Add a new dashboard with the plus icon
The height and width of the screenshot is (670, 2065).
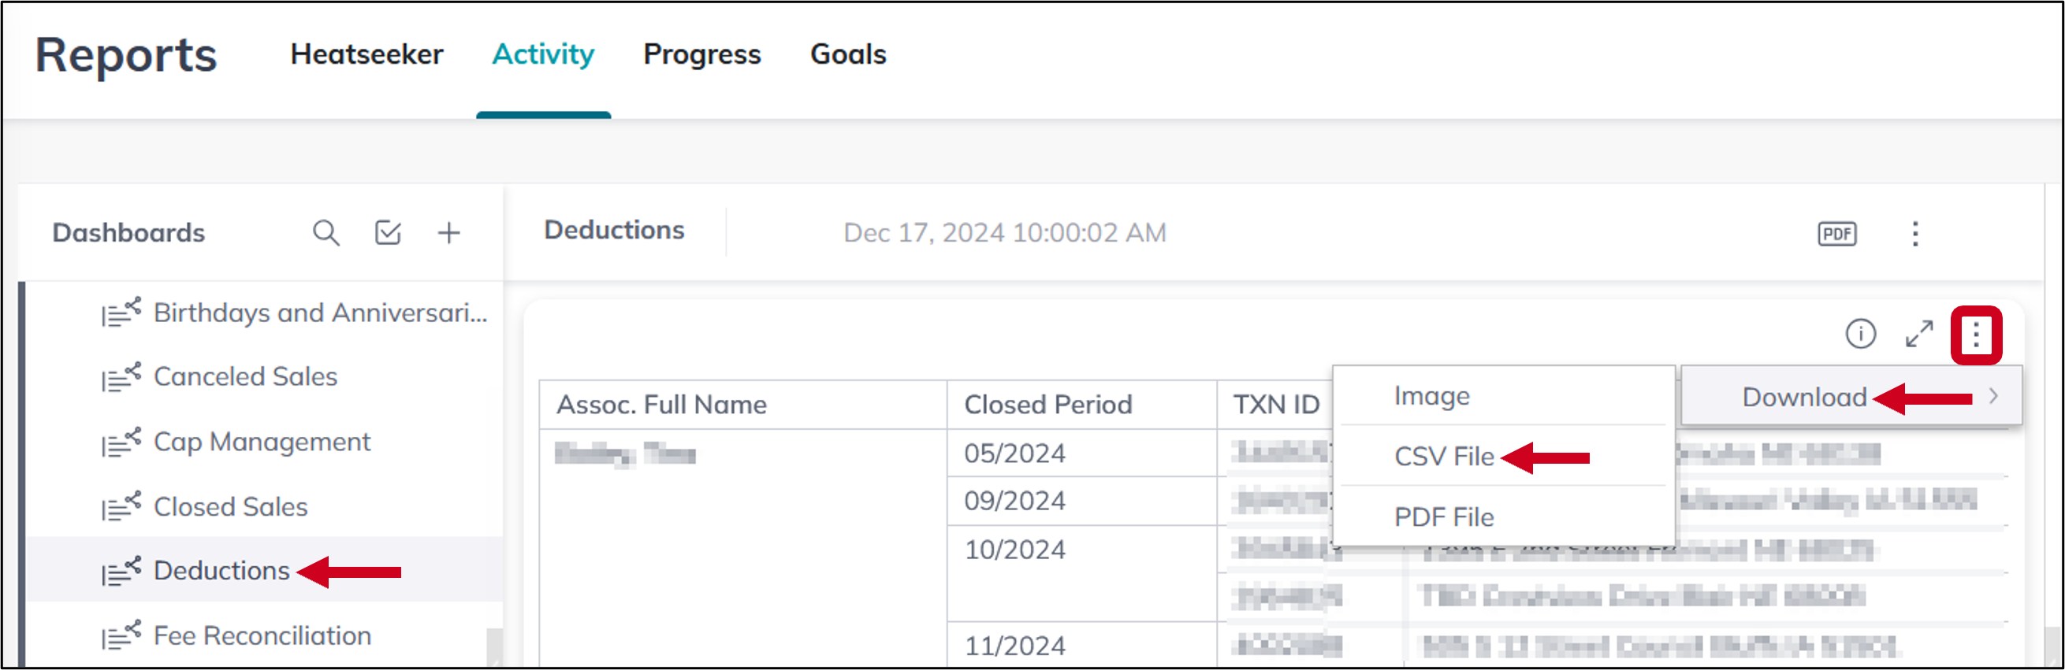(449, 233)
